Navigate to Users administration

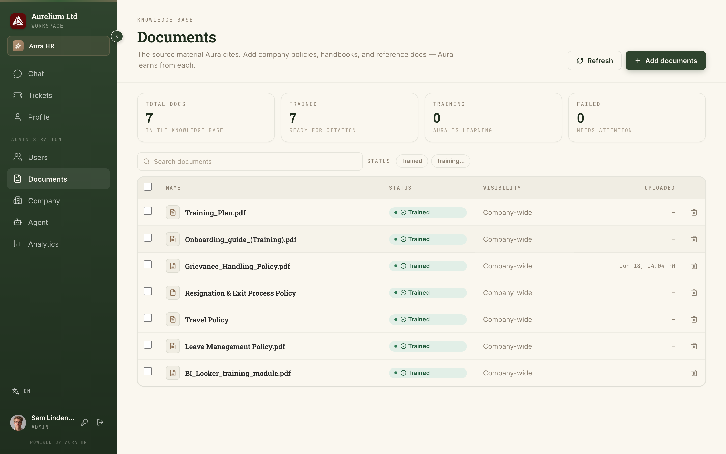pos(58,157)
